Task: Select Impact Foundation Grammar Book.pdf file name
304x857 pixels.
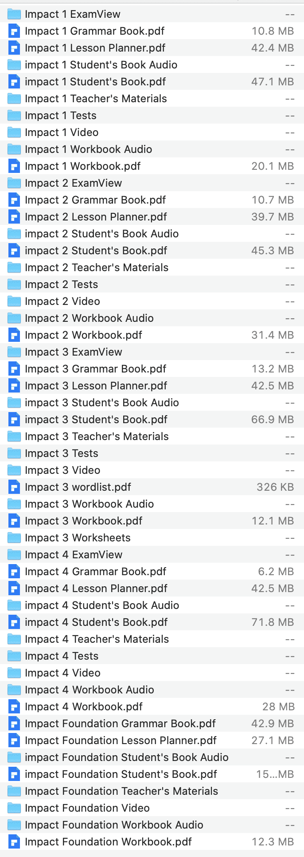Action: click(120, 724)
